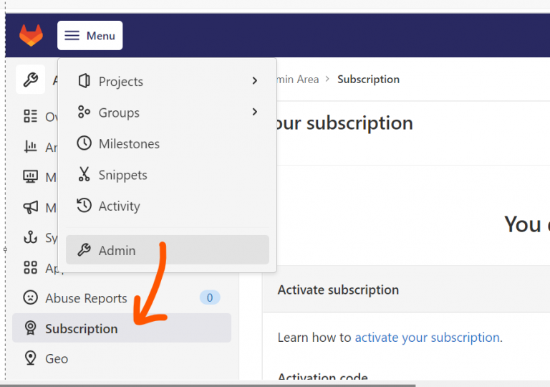The height and width of the screenshot is (387, 550).
Task: Expand the Groups submenu arrow
Action: click(254, 112)
